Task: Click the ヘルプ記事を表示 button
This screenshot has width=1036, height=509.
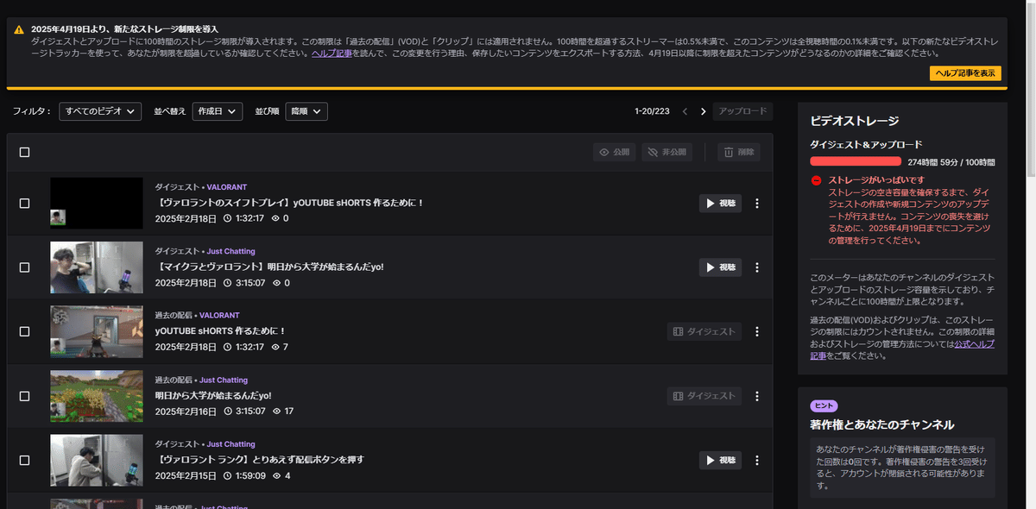Action: coord(967,74)
